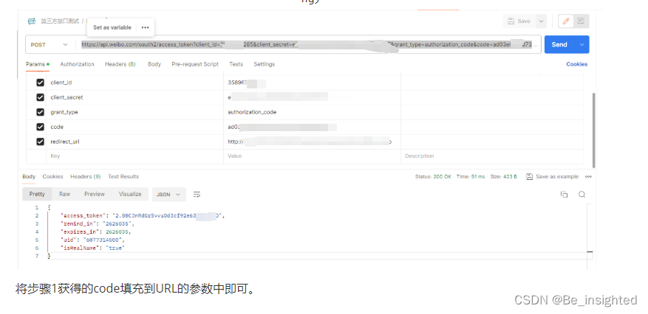
Task: Click the params table vertical scrollbar
Action: [594, 130]
